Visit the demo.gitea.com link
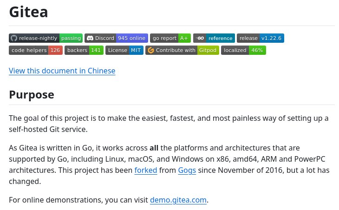 (x=178, y=200)
